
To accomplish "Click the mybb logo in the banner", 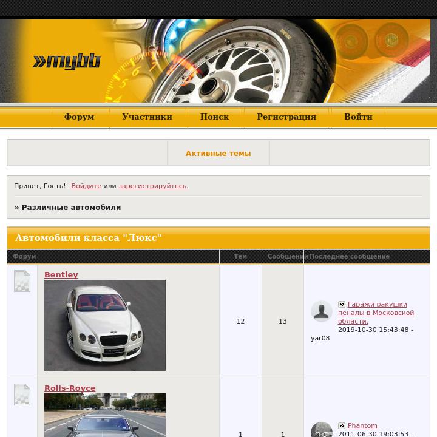I will [x=67, y=61].
